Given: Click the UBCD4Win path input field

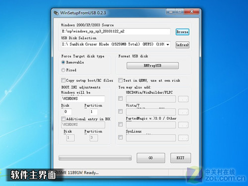Looking at the screenshot, I should coord(151,99).
